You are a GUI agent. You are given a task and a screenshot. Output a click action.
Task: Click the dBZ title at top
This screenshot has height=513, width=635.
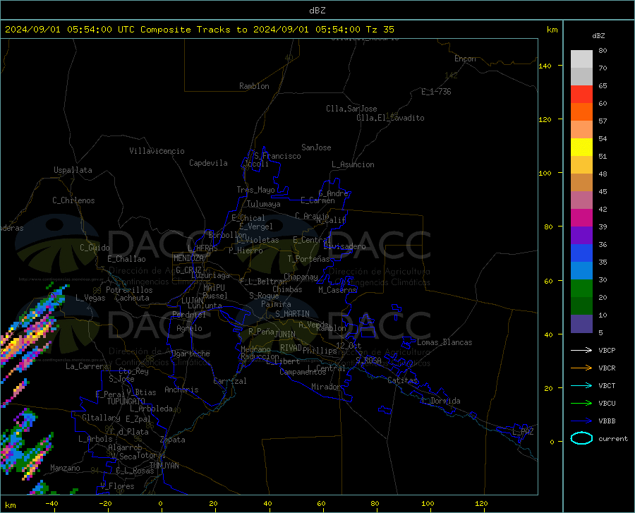click(x=317, y=11)
